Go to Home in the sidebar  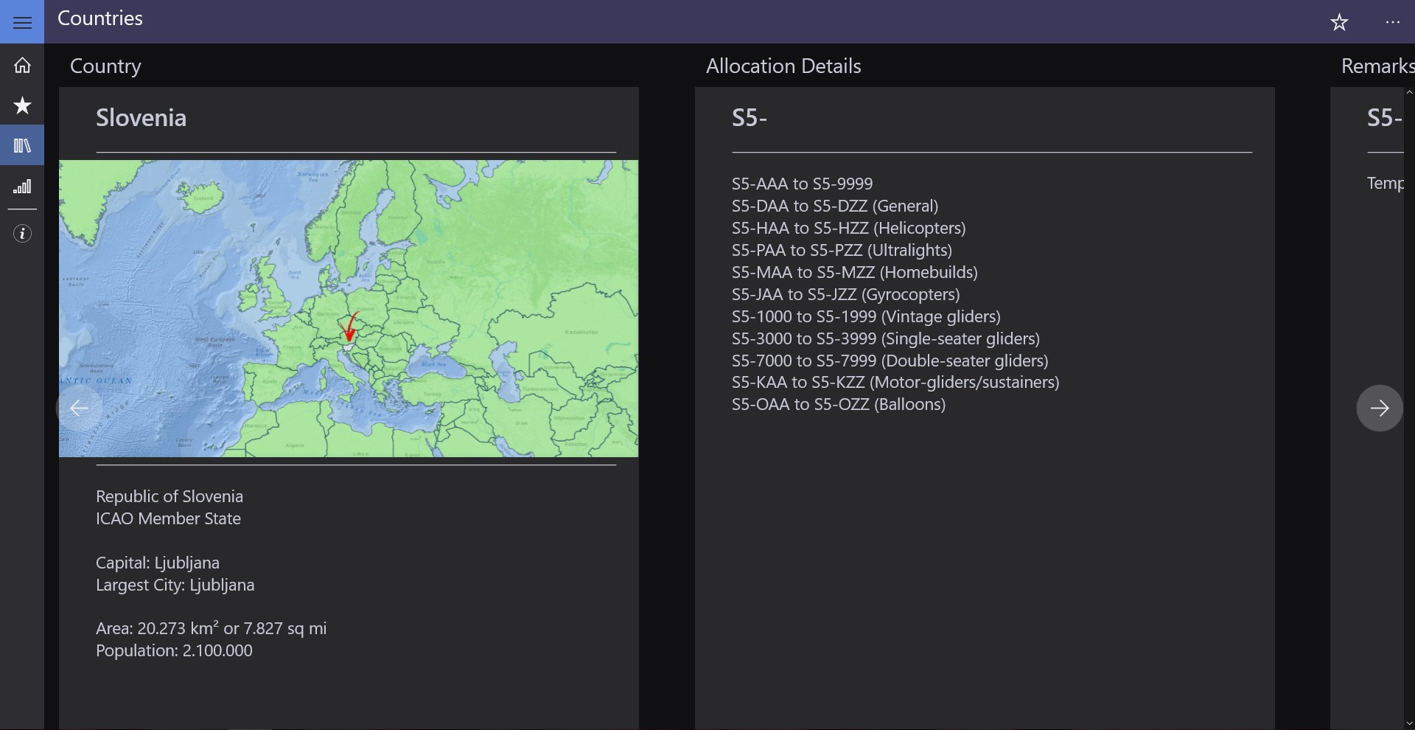coord(22,66)
